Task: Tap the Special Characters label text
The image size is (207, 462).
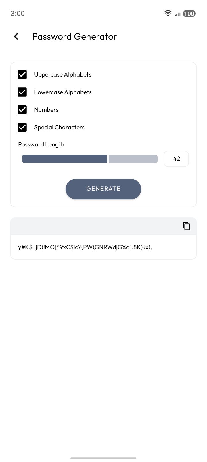Action: (x=59, y=127)
